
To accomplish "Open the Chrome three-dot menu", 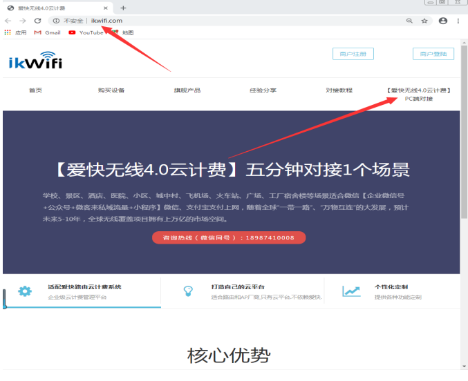I will coord(458,21).
